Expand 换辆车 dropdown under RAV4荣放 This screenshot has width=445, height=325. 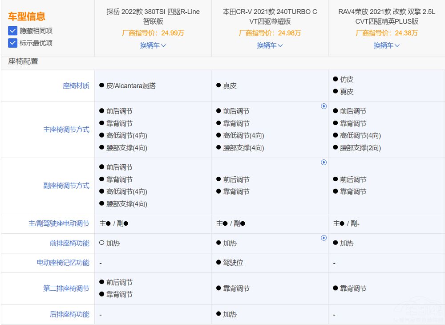[x=386, y=45]
